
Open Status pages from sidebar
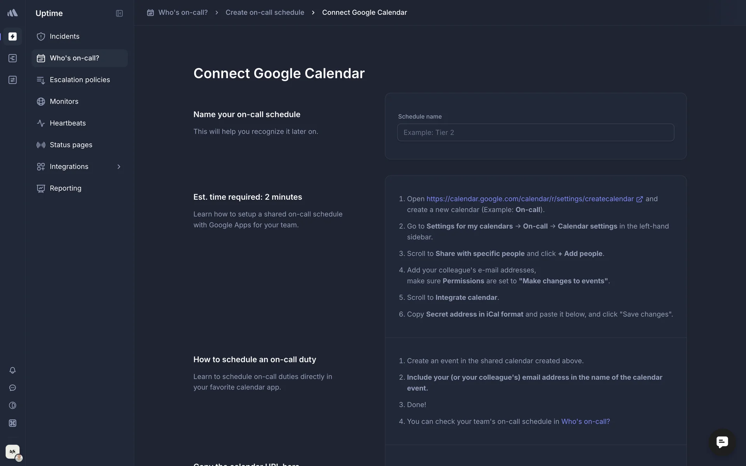pos(71,145)
